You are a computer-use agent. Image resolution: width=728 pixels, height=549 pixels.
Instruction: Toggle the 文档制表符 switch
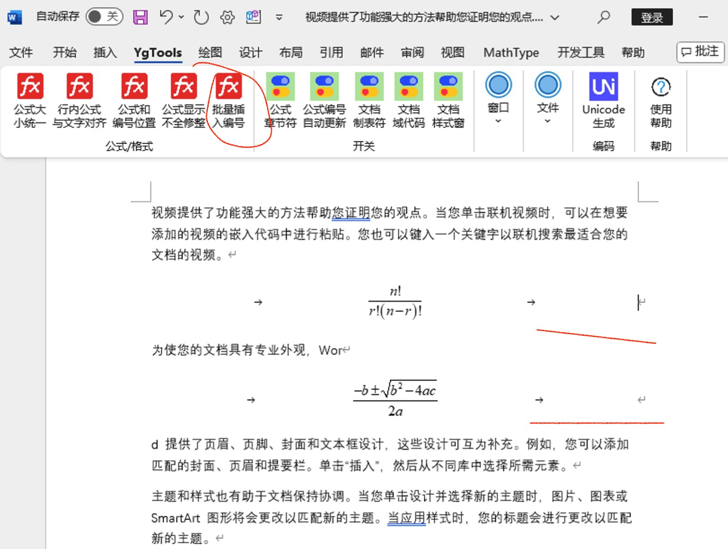point(369,101)
